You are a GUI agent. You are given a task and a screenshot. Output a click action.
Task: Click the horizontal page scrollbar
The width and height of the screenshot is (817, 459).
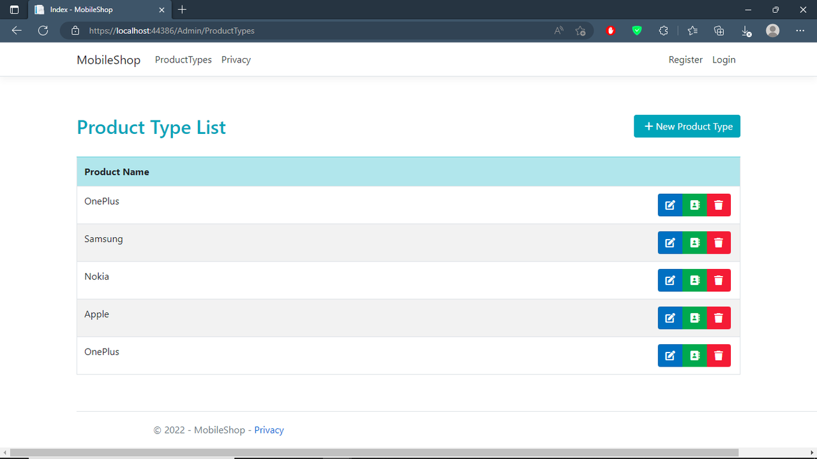tap(374, 453)
